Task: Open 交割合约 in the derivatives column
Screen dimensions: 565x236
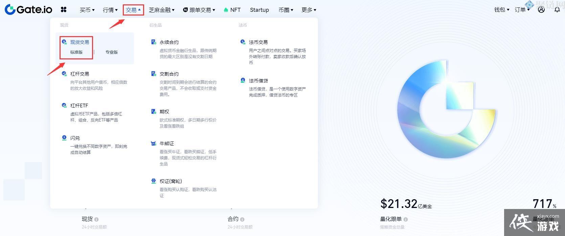Action: [x=169, y=74]
